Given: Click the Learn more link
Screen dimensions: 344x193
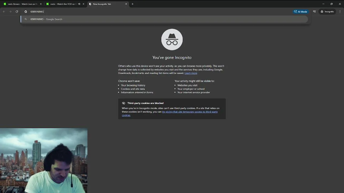Looking at the screenshot, I should coord(191,73).
